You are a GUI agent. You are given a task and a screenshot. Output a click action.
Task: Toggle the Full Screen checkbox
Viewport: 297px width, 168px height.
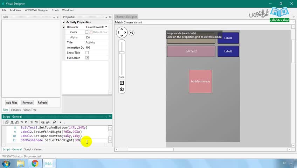tap(87, 58)
